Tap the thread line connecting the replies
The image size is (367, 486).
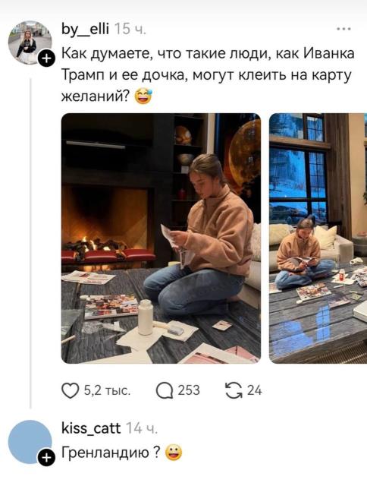point(30,243)
